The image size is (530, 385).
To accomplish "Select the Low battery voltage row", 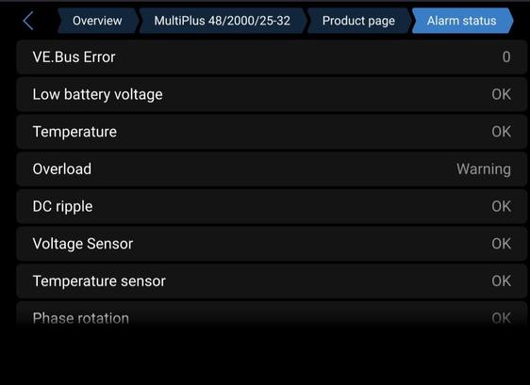I will 272,94.
